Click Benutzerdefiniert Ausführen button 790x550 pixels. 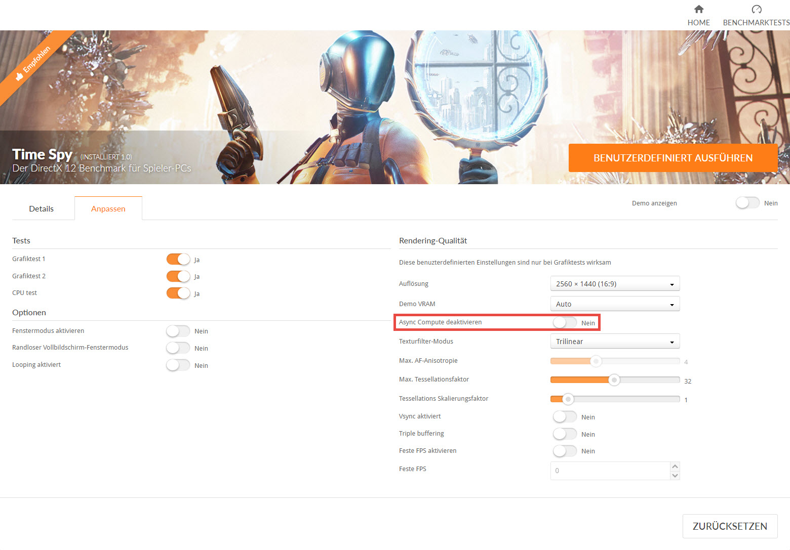(673, 158)
